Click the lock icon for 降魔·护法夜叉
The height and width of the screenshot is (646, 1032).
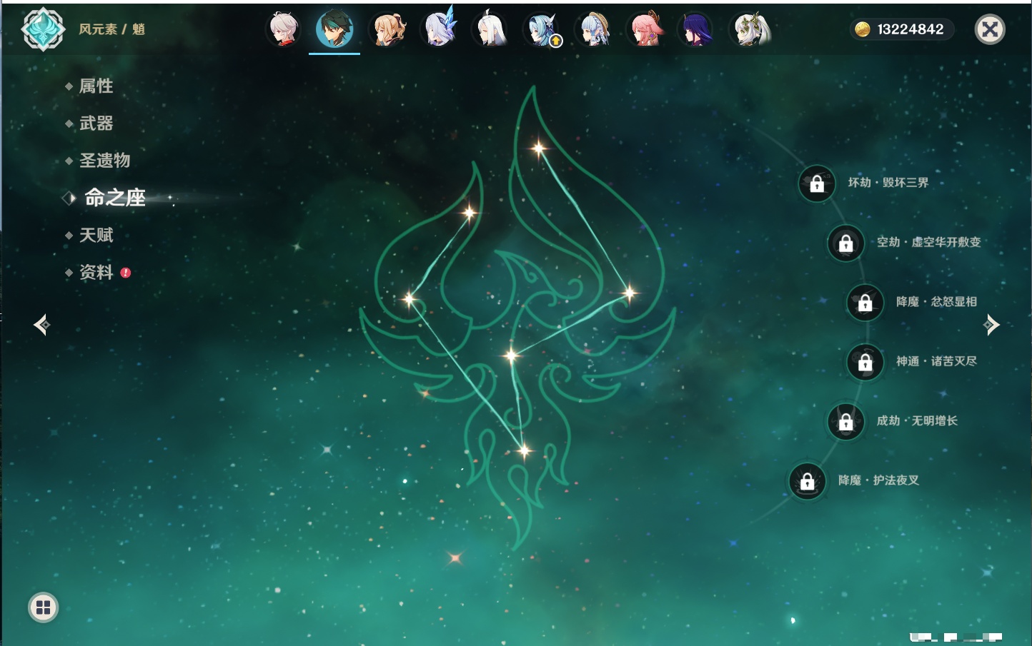(807, 481)
